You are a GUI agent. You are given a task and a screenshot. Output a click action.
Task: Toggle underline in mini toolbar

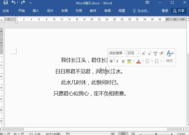pyautogui.click(x=123, y=61)
